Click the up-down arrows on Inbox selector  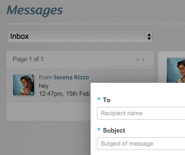[x=149, y=37]
